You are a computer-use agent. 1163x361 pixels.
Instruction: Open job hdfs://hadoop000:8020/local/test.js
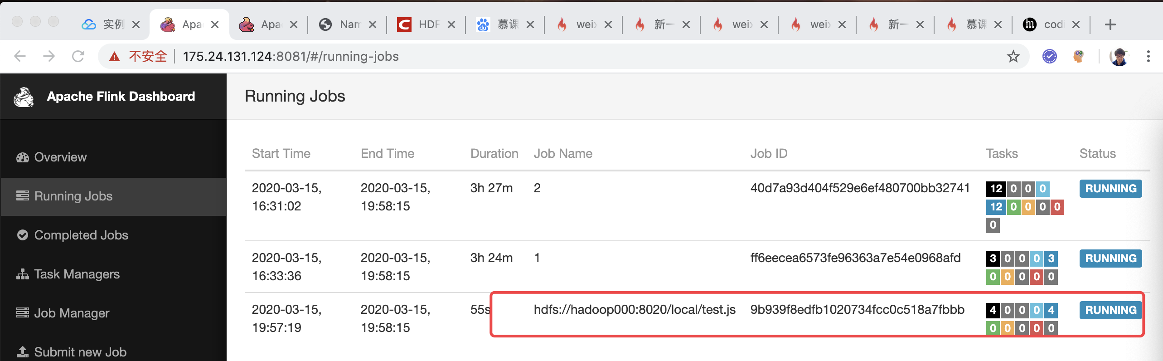(635, 310)
